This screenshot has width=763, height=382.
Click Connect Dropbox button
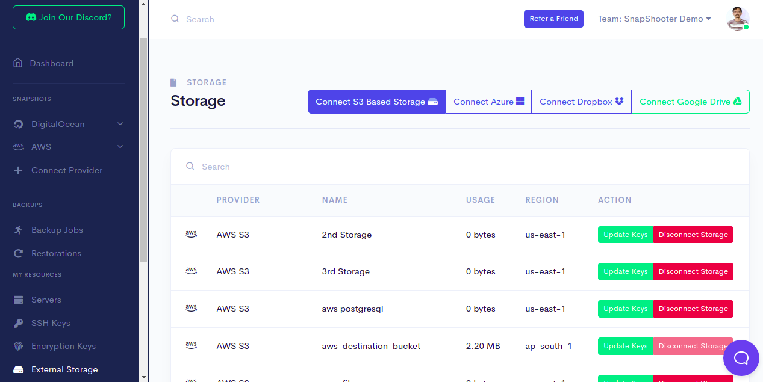pos(581,102)
